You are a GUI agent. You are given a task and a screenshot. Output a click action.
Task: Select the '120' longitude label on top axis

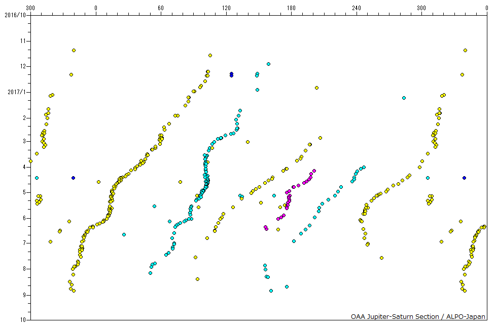click(226, 8)
